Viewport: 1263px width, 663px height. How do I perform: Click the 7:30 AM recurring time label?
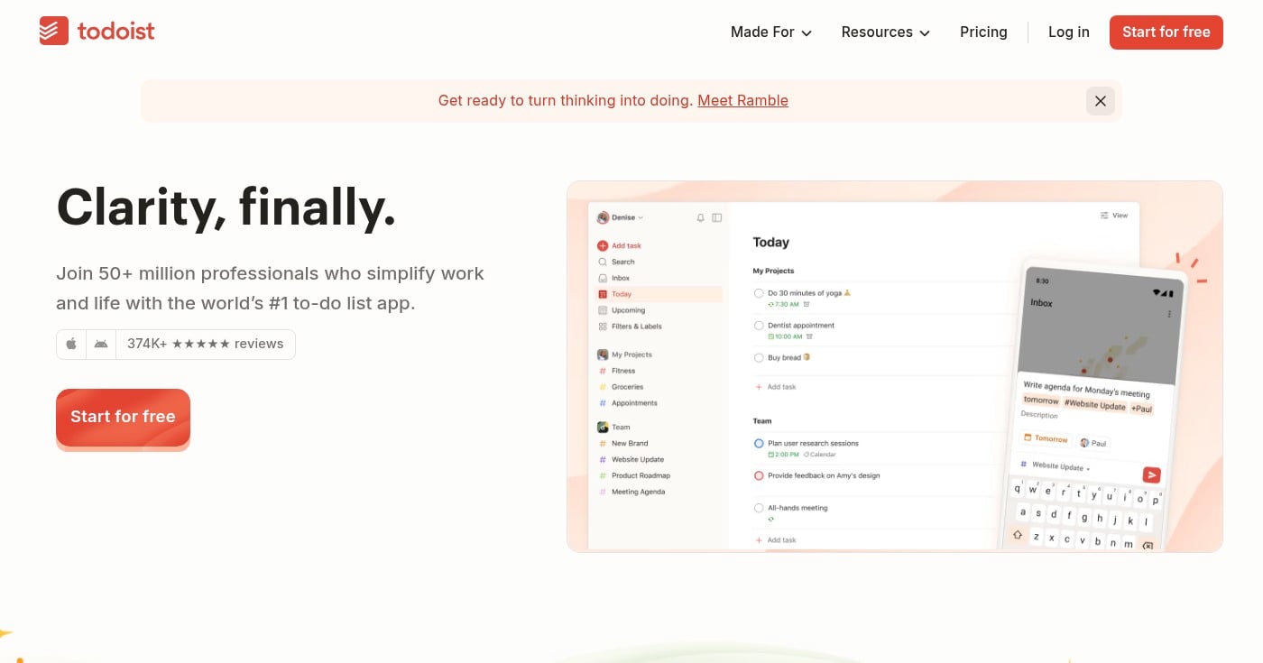pyautogui.click(x=783, y=305)
